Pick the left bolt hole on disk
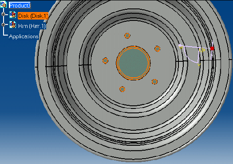 click(x=105, y=61)
